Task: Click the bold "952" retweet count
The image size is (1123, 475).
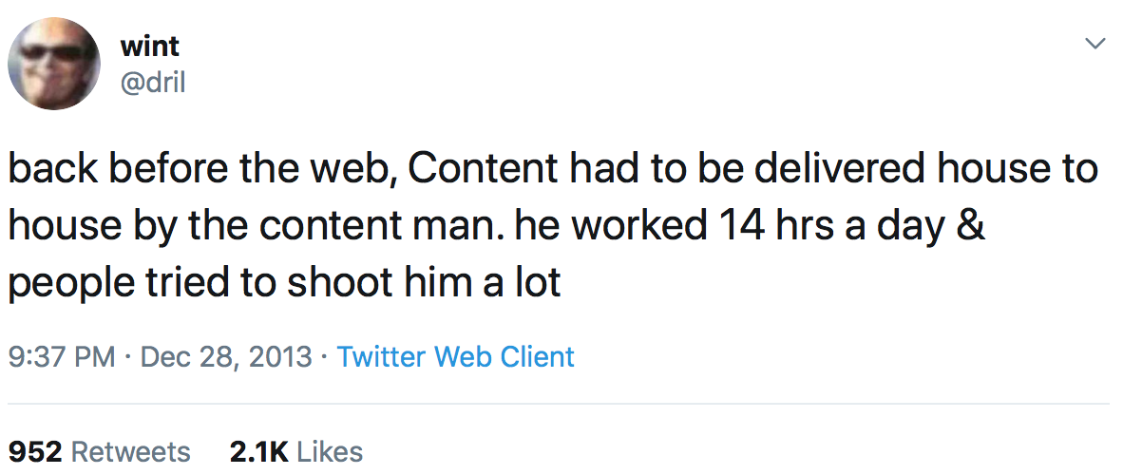Action: point(35,451)
